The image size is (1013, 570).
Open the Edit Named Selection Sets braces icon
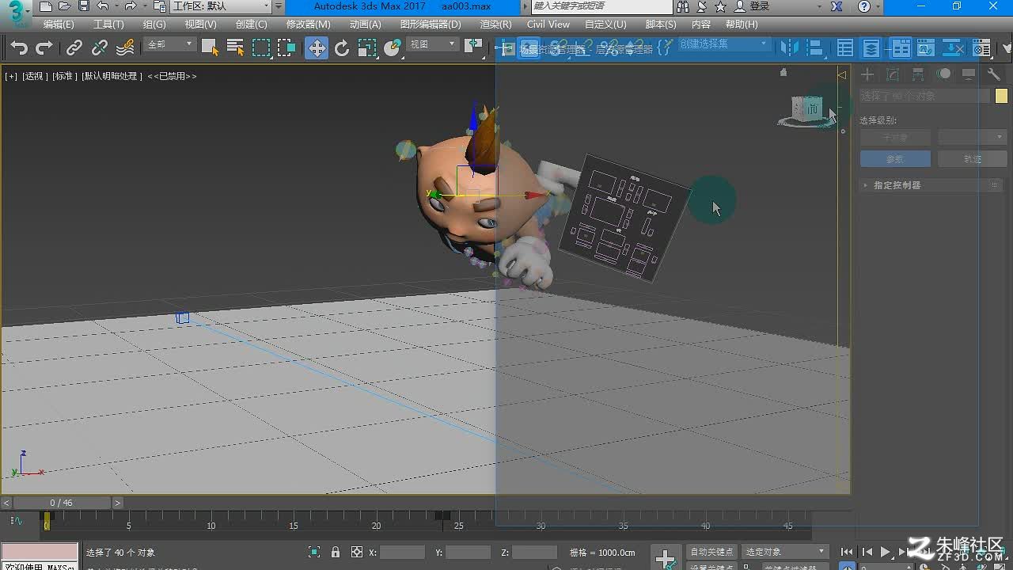pyautogui.click(x=664, y=47)
